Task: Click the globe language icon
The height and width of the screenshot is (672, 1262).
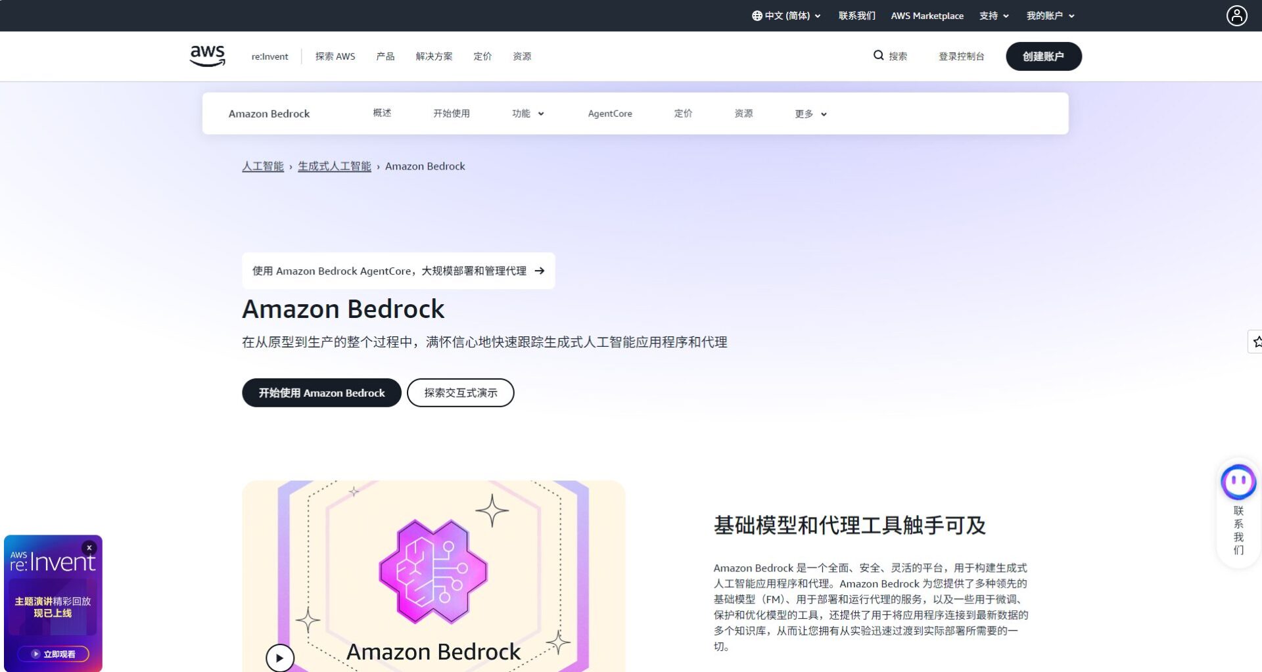Action: (x=756, y=15)
